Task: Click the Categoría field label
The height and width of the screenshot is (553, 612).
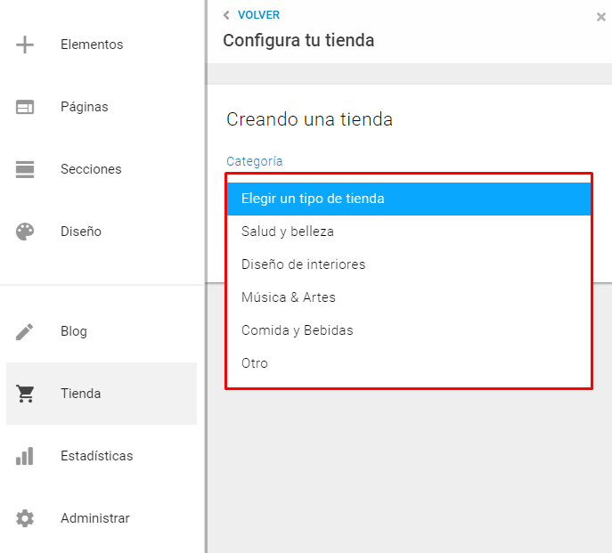Action: [x=255, y=161]
